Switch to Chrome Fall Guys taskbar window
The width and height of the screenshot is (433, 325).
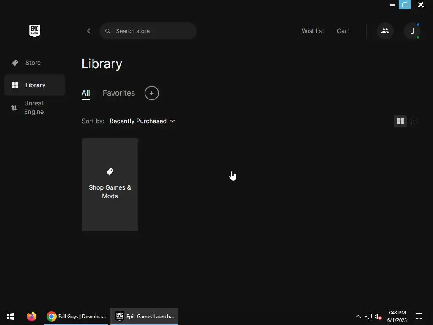click(76, 317)
